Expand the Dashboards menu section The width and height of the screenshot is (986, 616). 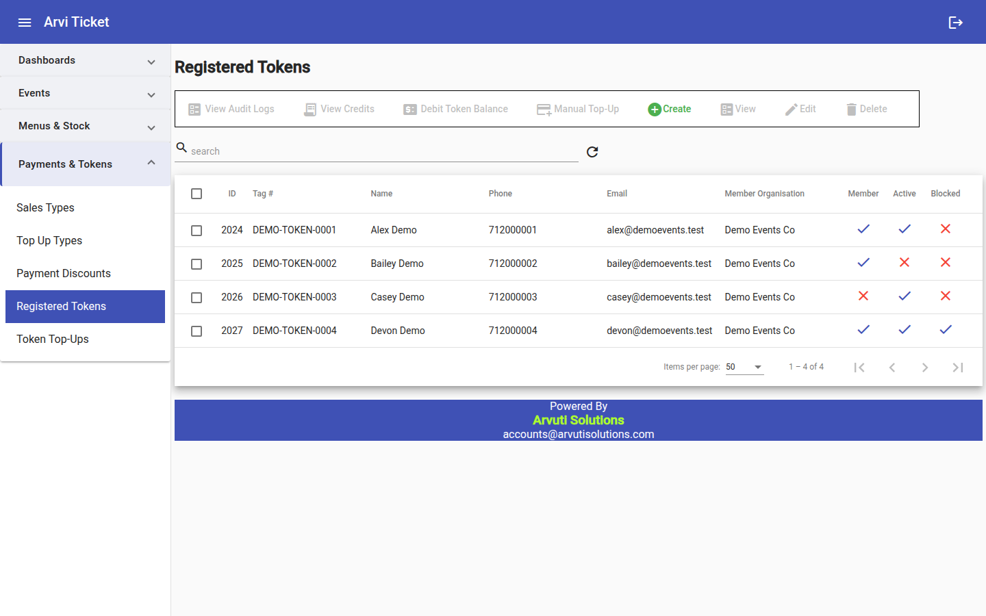click(86, 60)
